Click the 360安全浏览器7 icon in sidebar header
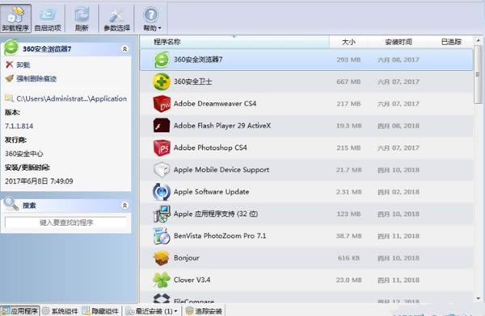 coord(11,48)
